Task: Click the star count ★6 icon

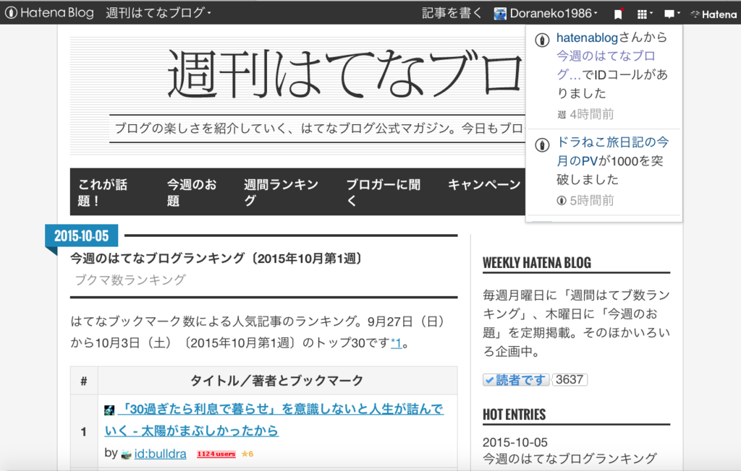Action: click(x=247, y=454)
